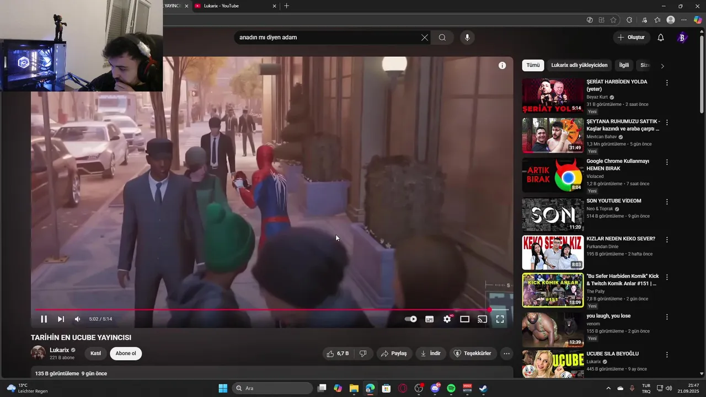Open the player settings gear
The image size is (706, 397).
point(447,319)
